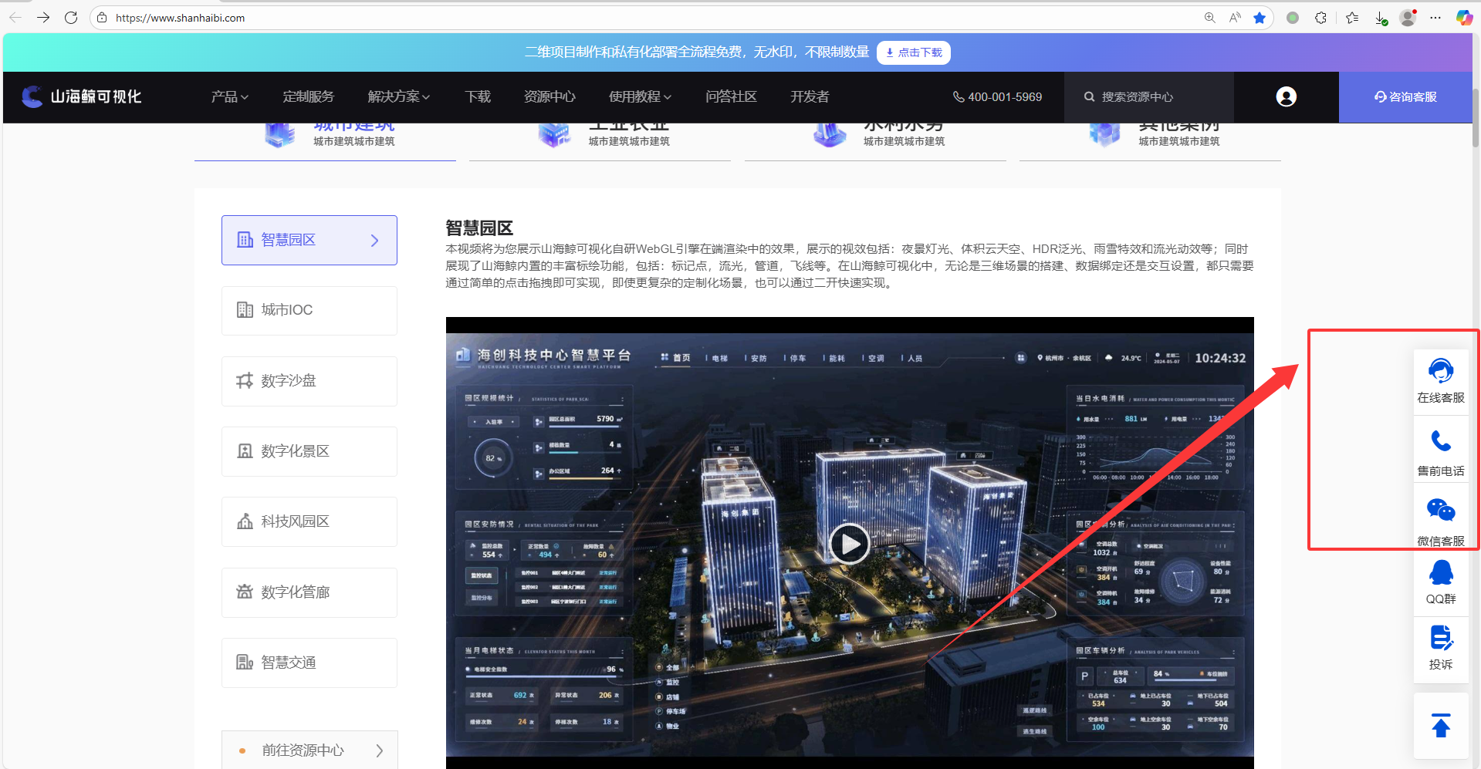1481x769 pixels.
Task: Click the chevron arrow on 智慧园区 item
Action: pos(374,241)
